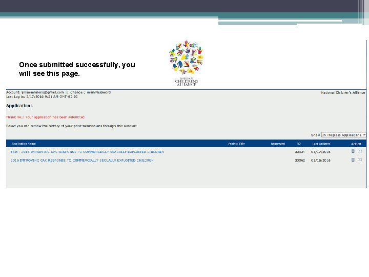This screenshot has width=369, height=277.
Task: Click the email icon for Test application row
Action: point(360,151)
